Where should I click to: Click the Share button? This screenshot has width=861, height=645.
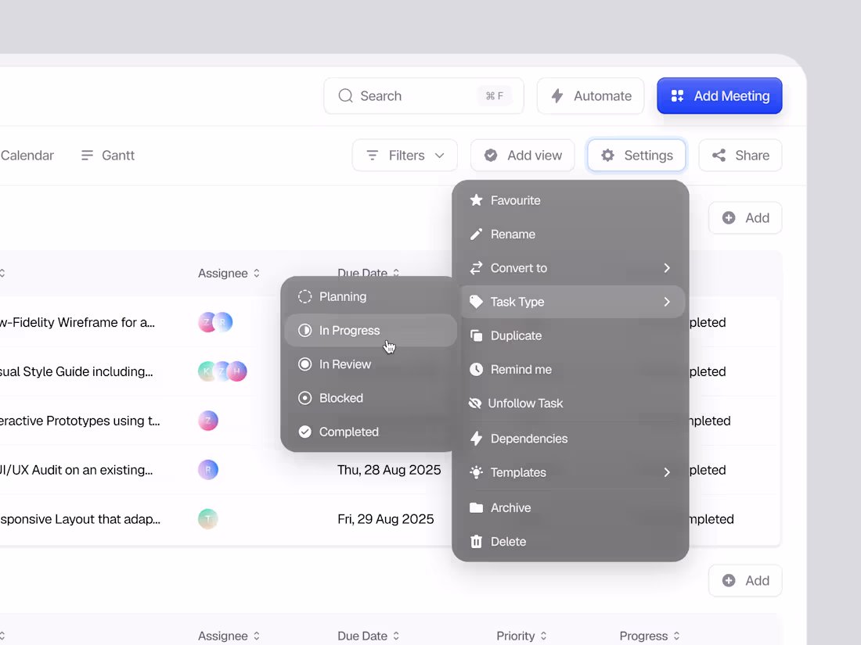pos(740,155)
